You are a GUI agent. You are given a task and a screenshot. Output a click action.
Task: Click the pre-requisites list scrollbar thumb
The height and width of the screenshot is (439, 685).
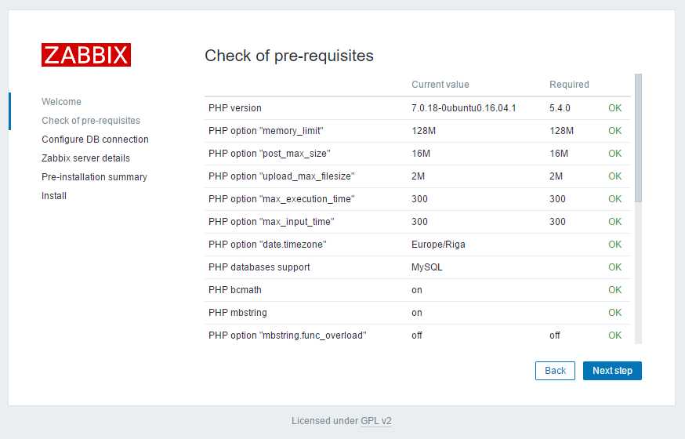[638, 138]
